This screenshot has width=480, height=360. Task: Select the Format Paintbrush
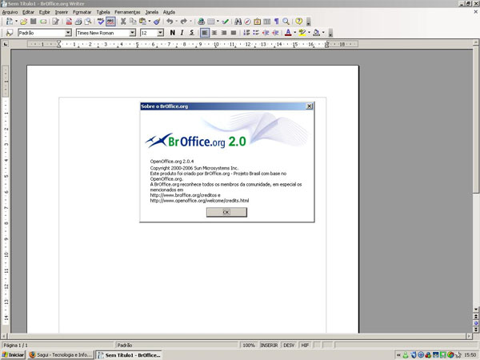[157, 22]
